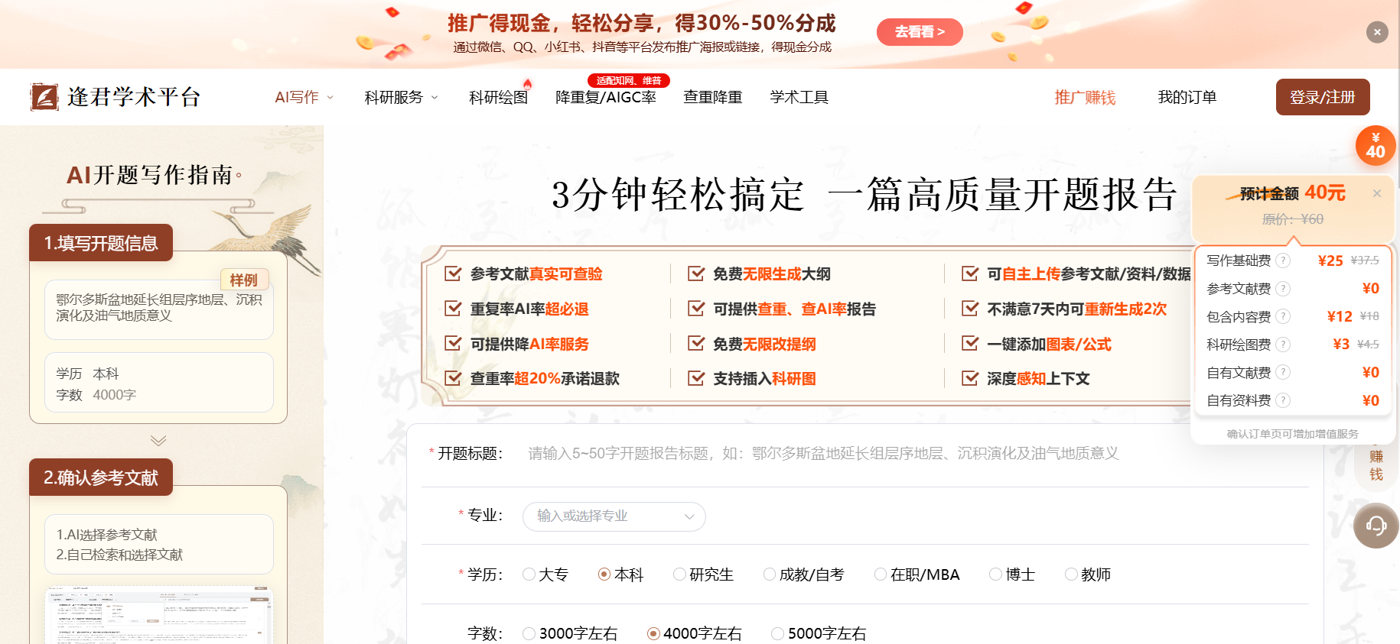Open the AI写作 menu
The image size is (1400, 644).
297,97
